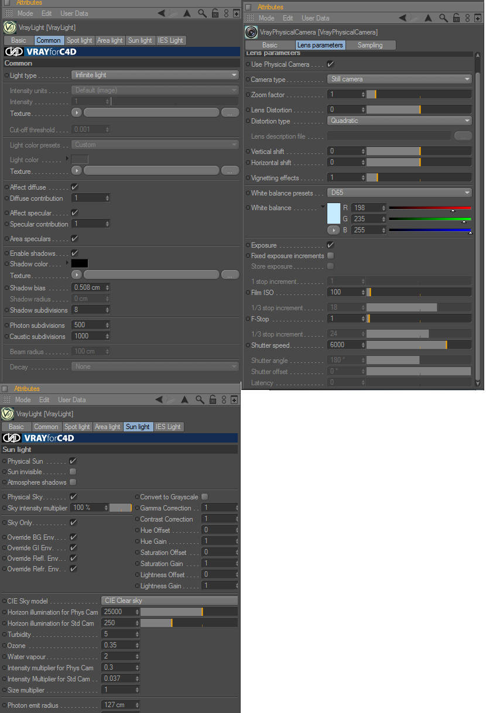
Task: Open Basic tab in camera panel
Action: [270, 45]
